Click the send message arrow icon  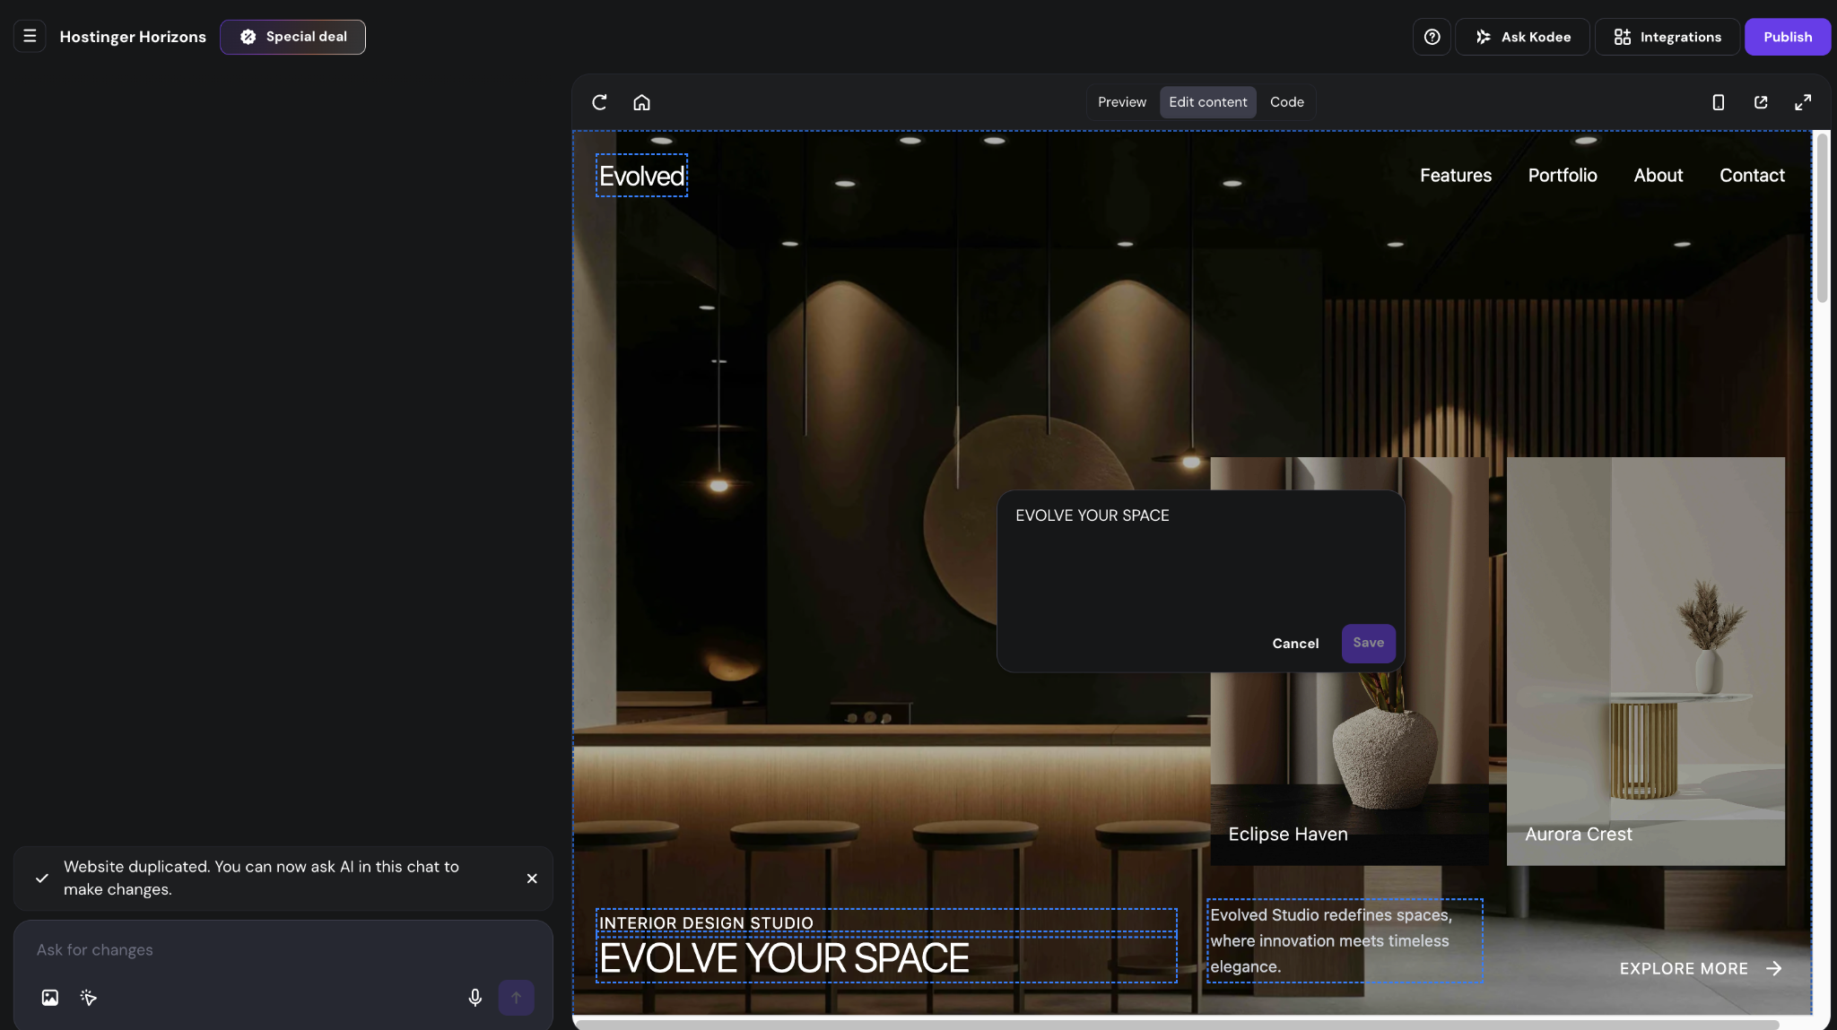click(516, 997)
